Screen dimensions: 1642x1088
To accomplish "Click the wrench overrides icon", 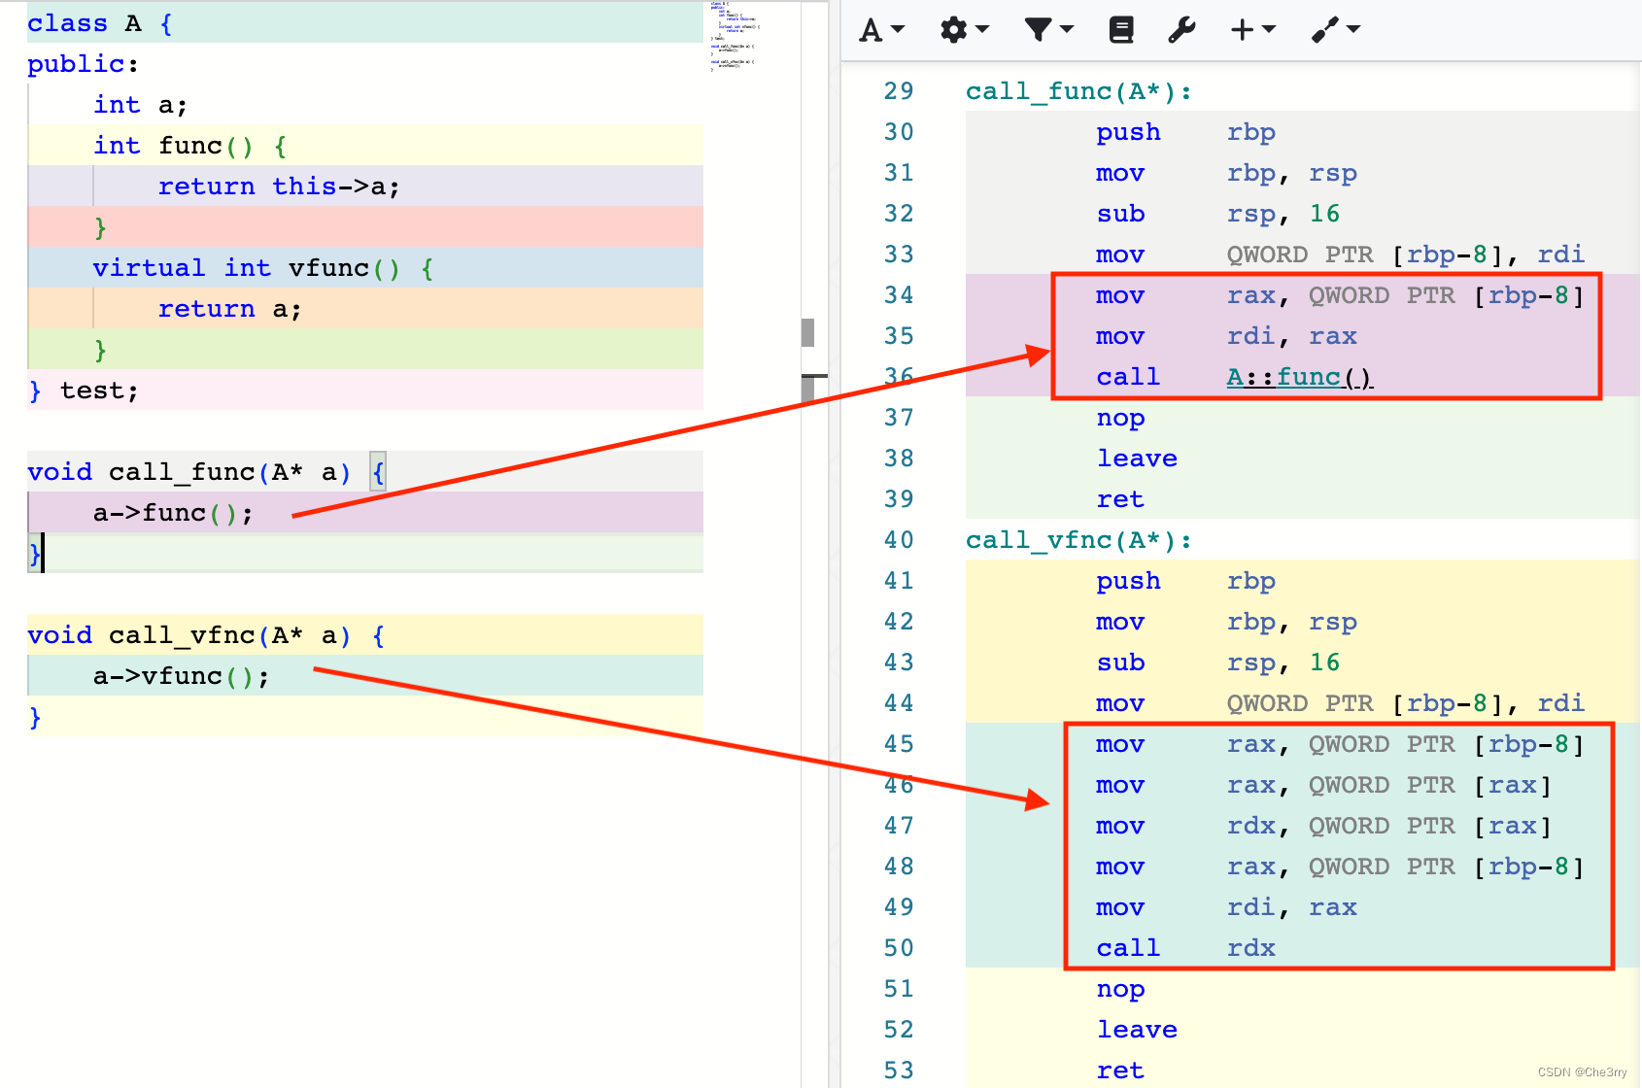I will pyautogui.click(x=1181, y=30).
